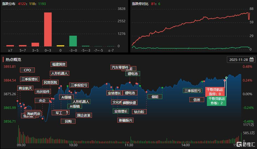Select the 钛白粉 hotspot label

tap(139, 112)
